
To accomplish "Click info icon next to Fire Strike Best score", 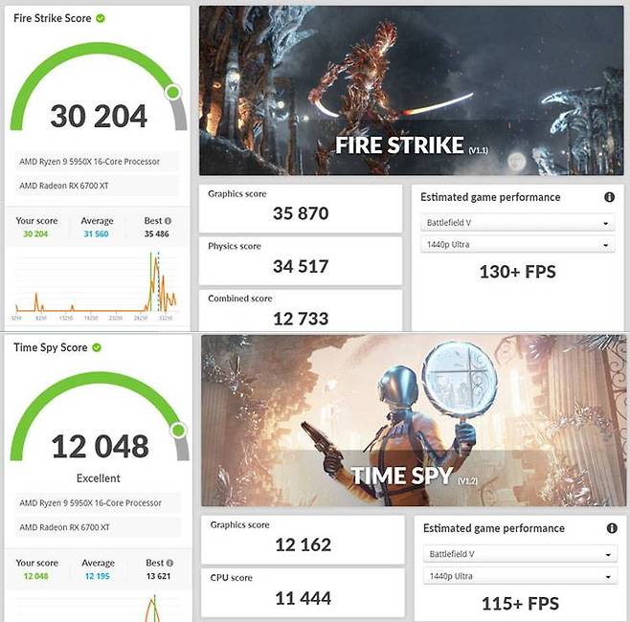I will [168, 221].
